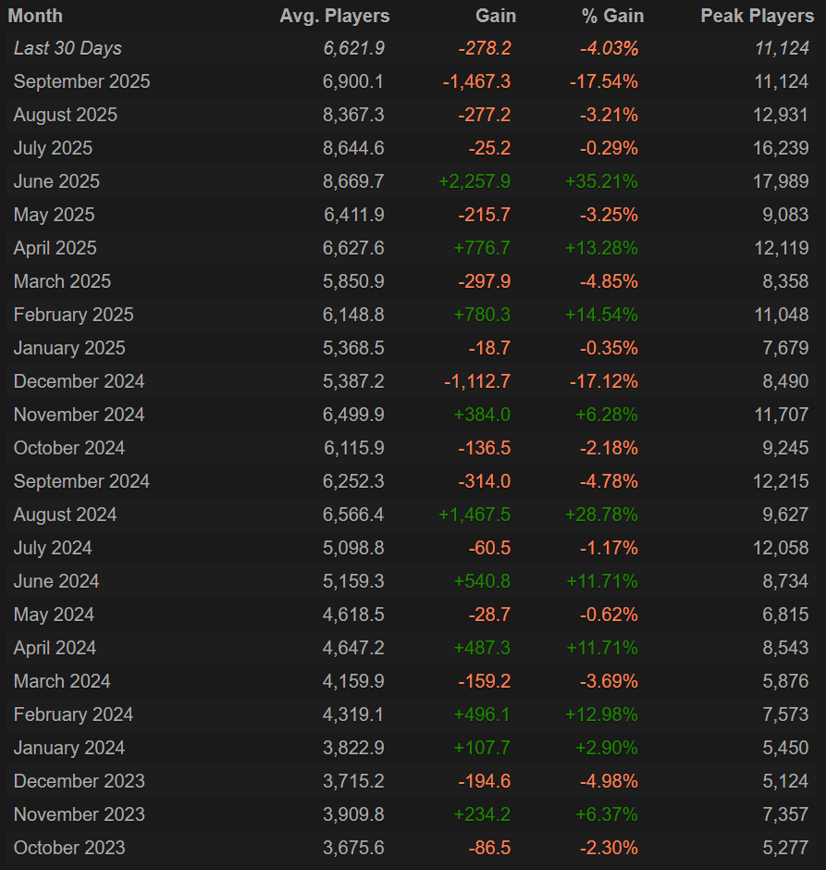
Task: Click the gain value +2,257.9
Action: click(x=474, y=181)
